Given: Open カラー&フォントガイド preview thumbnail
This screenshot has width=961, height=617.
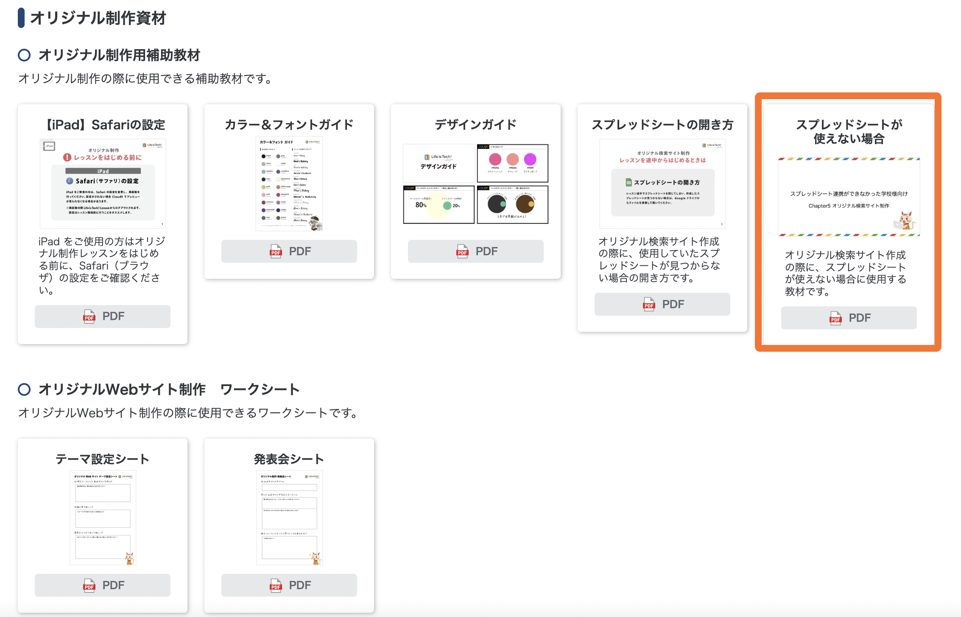Looking at the screenshot, I should pyautogui.click(x=289, y=183).
